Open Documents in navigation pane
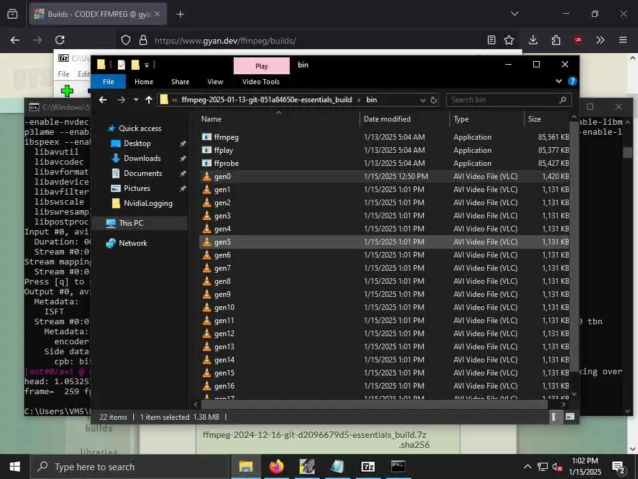 coord(143,173)
